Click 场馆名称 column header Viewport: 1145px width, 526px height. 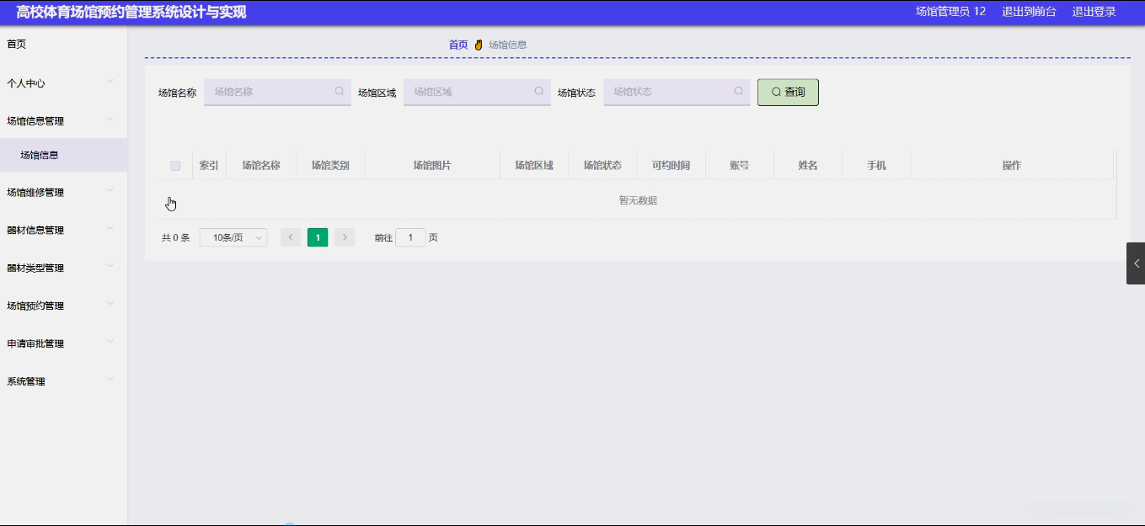click(x=261, y=165)
